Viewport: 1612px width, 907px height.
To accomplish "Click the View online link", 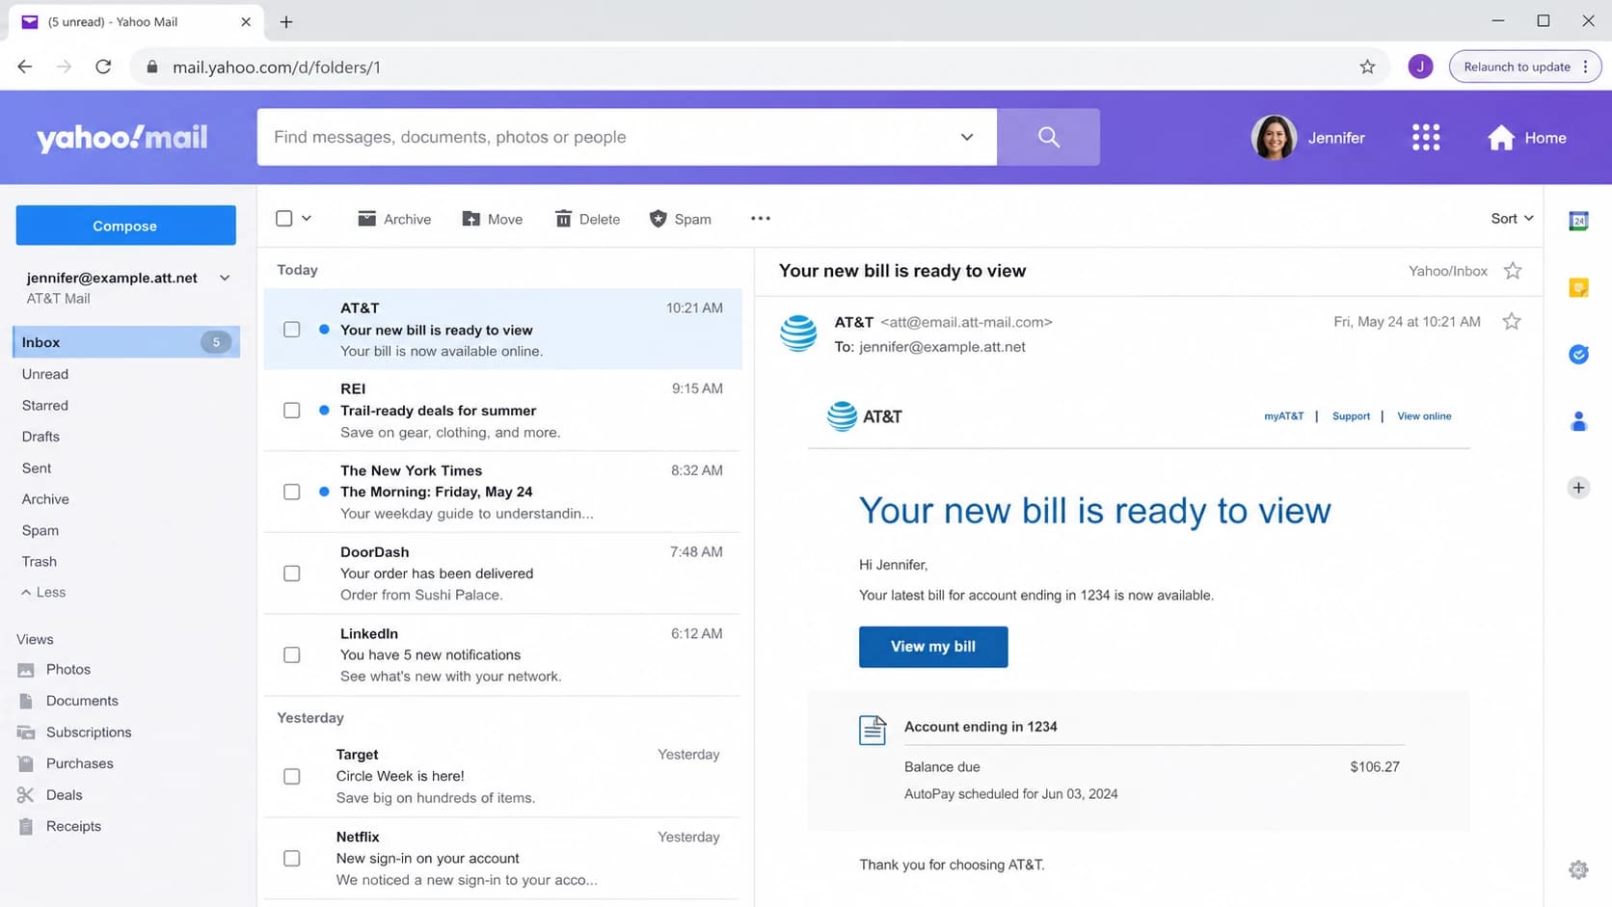I will click(x=1424, y=416).
